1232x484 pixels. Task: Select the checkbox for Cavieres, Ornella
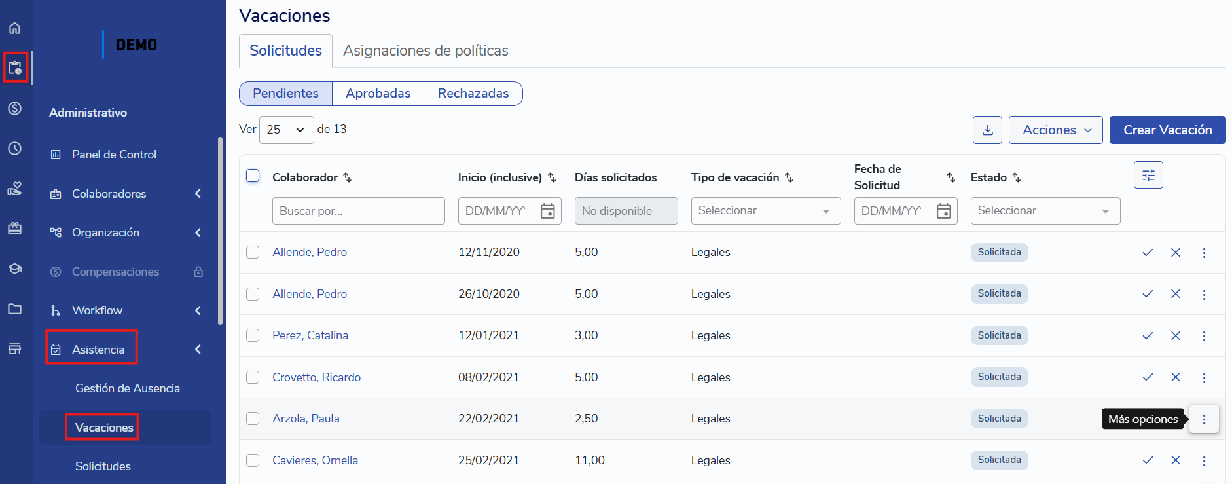253,460
